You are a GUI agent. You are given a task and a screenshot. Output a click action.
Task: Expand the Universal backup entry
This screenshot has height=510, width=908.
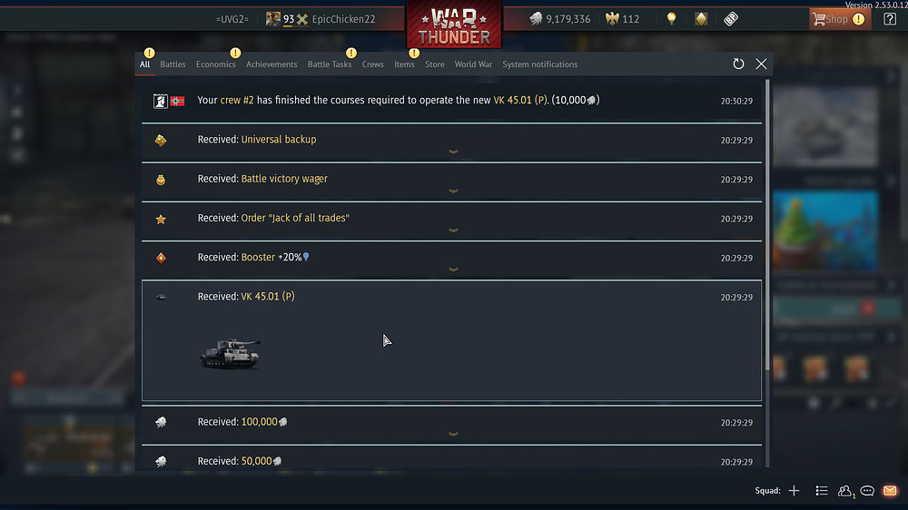[453, 152]
